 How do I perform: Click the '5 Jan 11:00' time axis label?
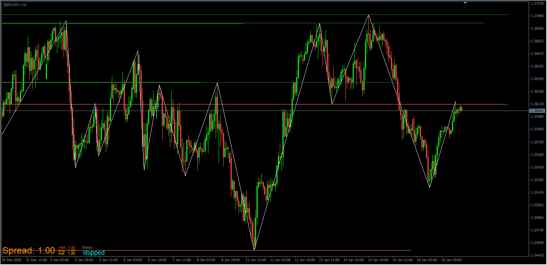108,260
